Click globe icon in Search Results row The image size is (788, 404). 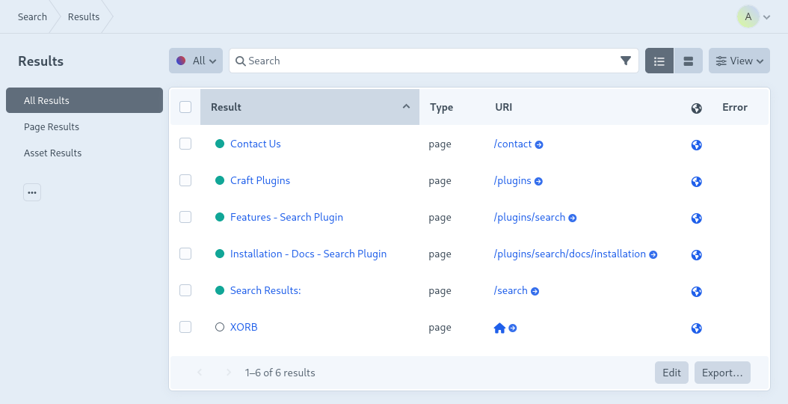tap(697, 291)
